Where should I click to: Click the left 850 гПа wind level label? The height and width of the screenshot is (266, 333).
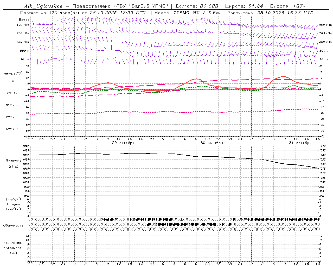23,42
